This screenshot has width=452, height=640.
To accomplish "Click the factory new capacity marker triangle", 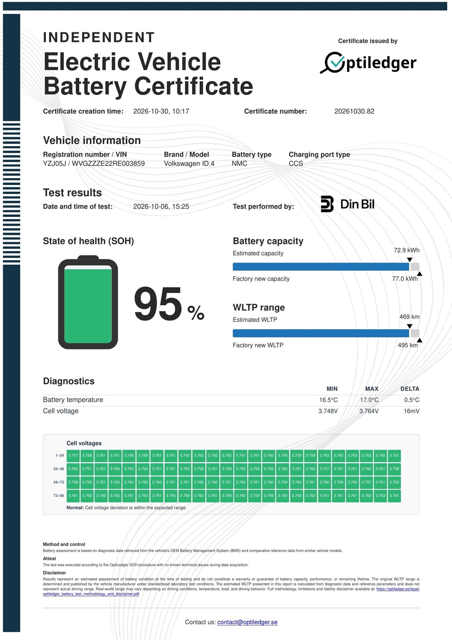I will [x=419, y=274].
